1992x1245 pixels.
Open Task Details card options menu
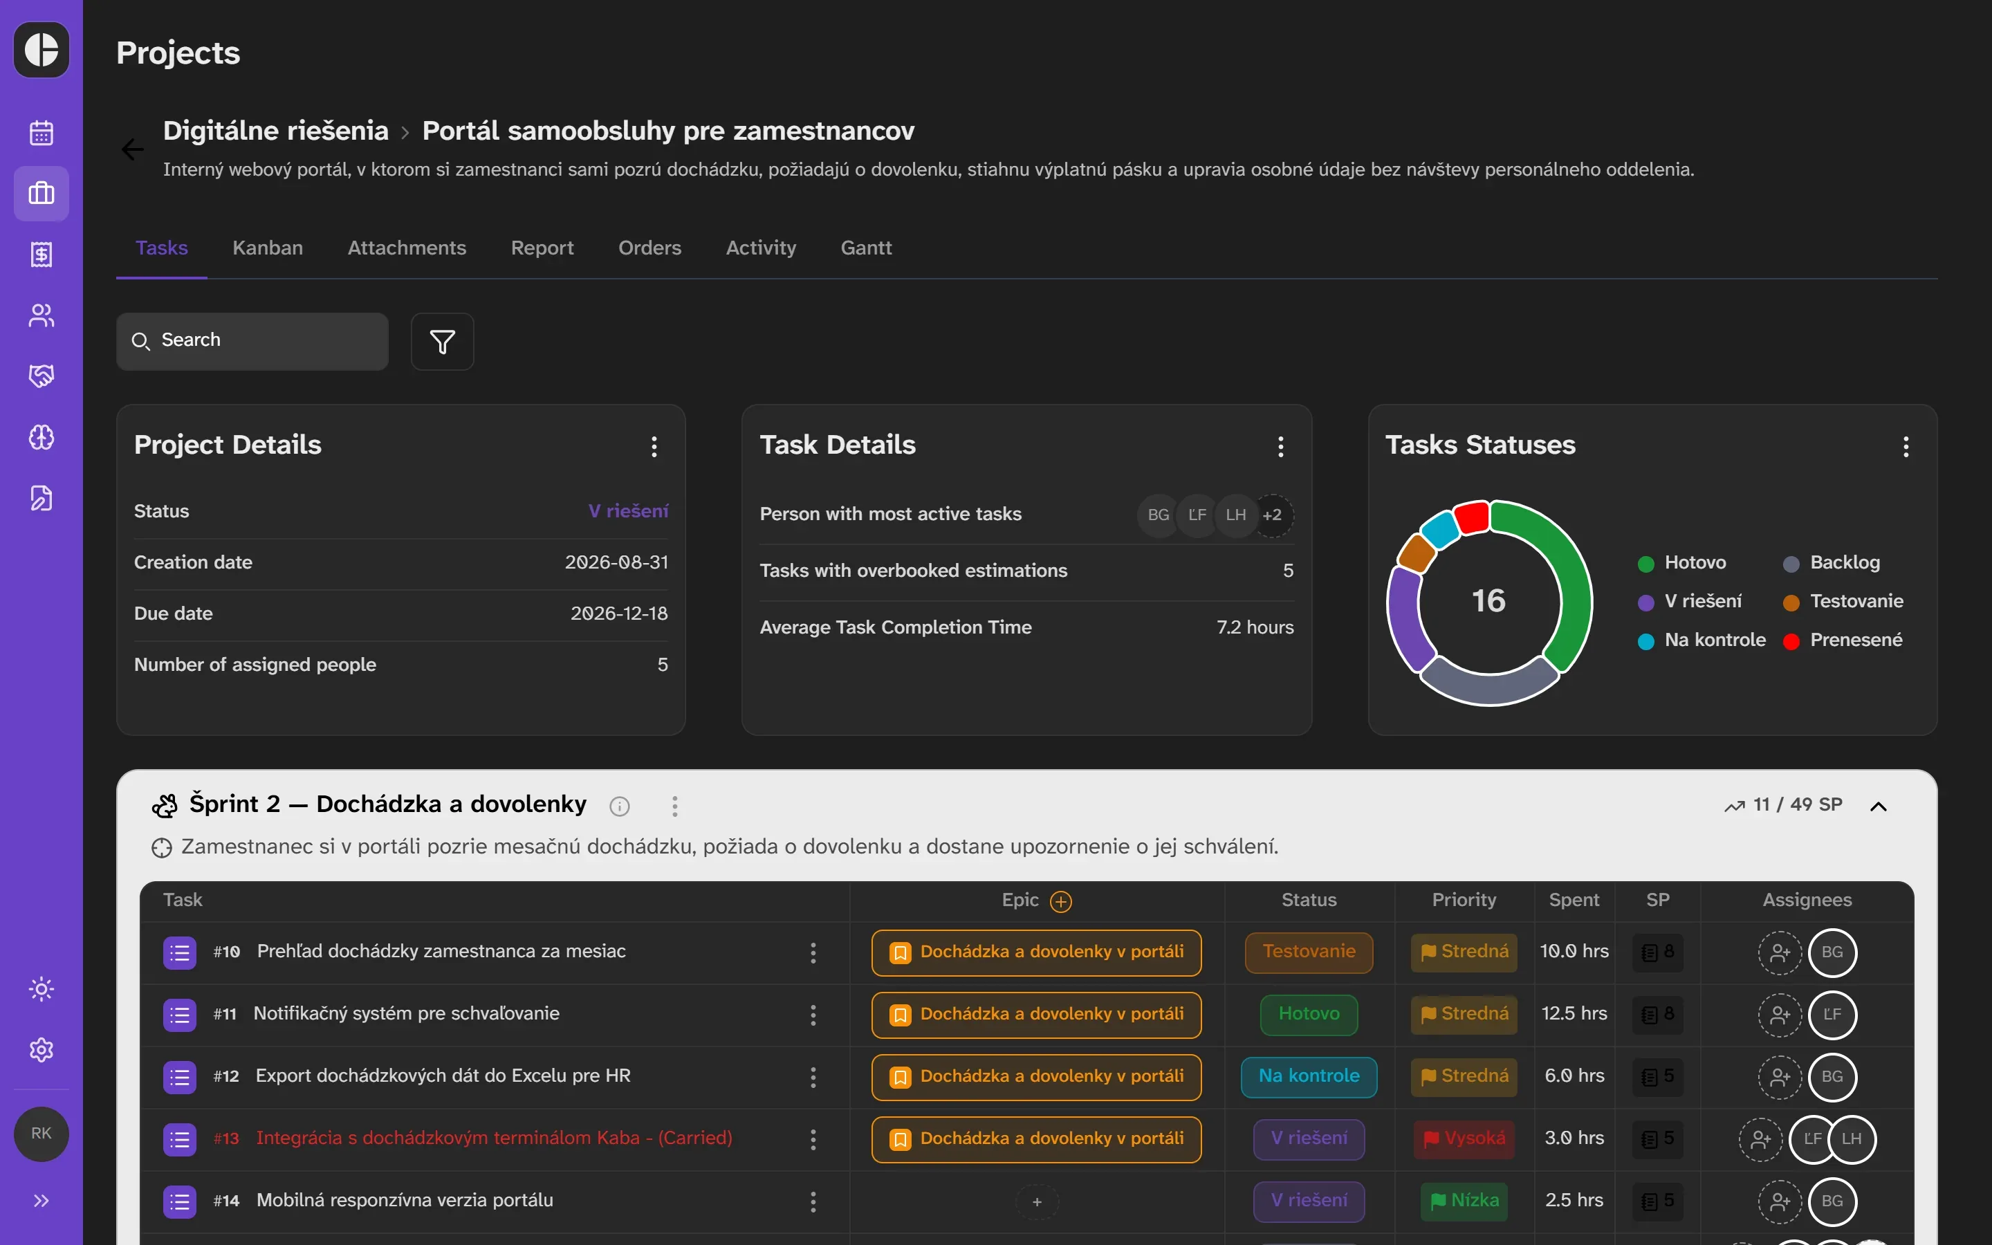[x=1280, y=446]
